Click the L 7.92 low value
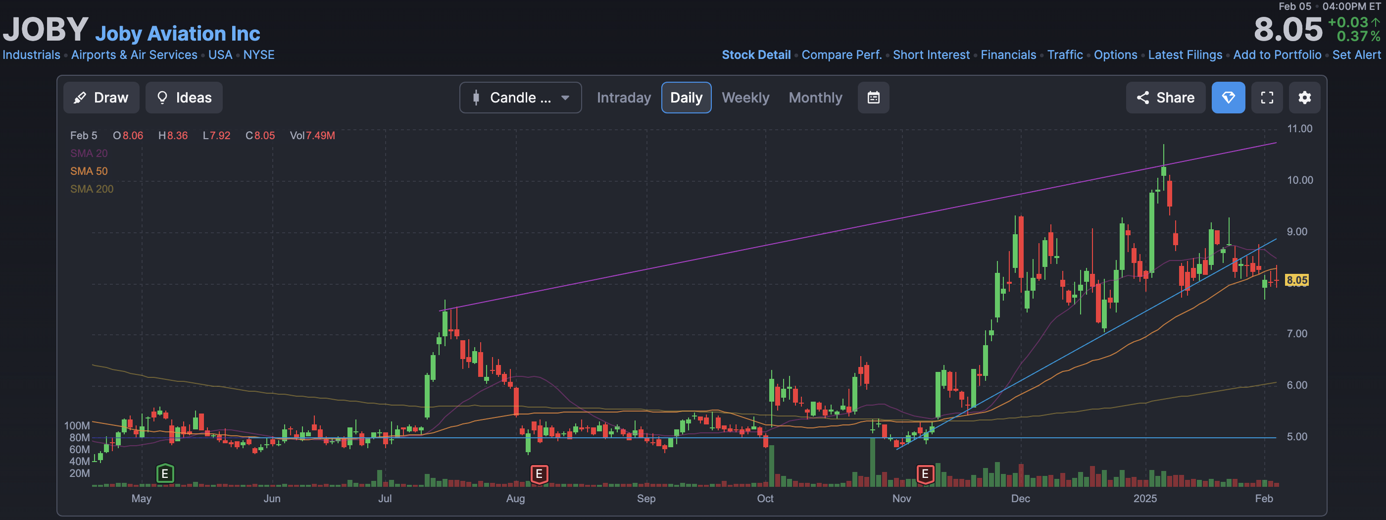Image resolution: width=1386 pixels, height=520 pixels. [216, 136]
